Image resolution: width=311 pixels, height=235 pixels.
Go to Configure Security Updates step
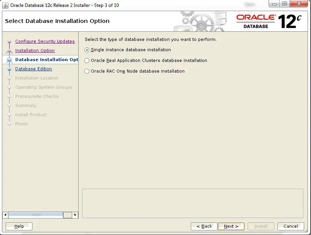tap(45, 41)
